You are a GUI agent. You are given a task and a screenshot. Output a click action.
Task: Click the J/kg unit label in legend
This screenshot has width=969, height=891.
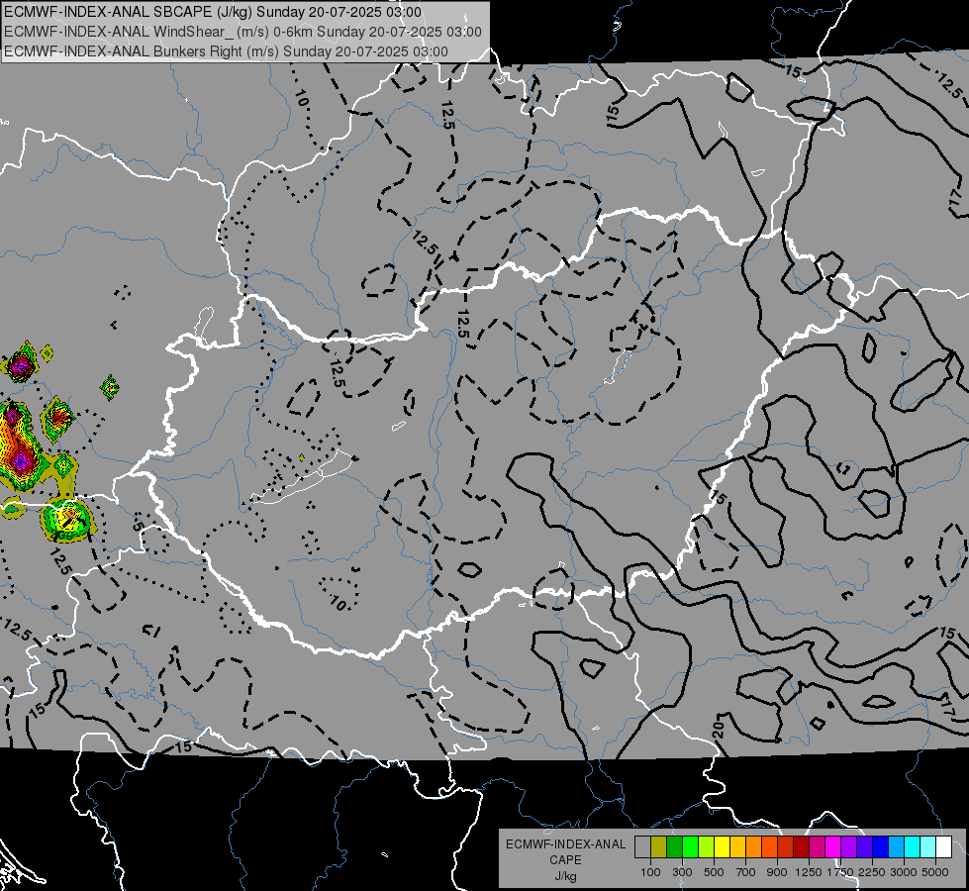coord(565,876)
